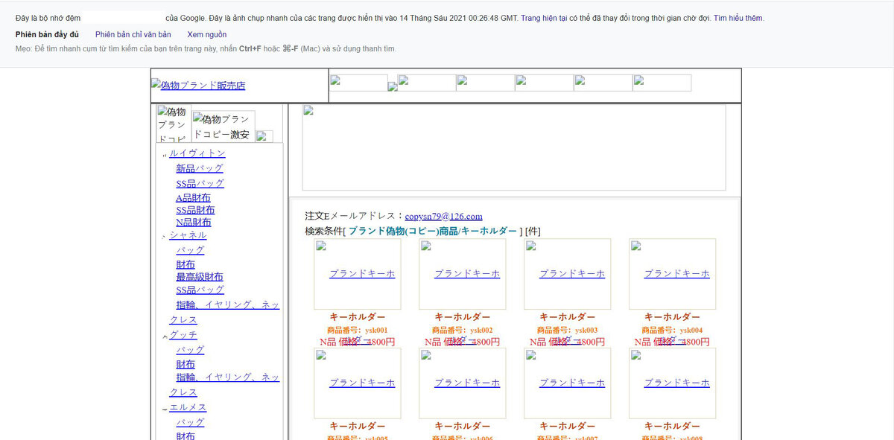Click ブランド偽物(コピー)商品 in the search condition
This screenshot has width=894, height=440.
click(x=403, y=231)
